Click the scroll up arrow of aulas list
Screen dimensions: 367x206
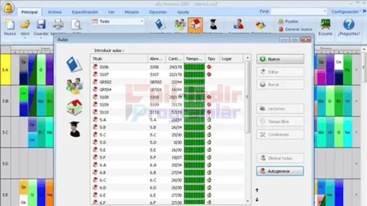248,58
